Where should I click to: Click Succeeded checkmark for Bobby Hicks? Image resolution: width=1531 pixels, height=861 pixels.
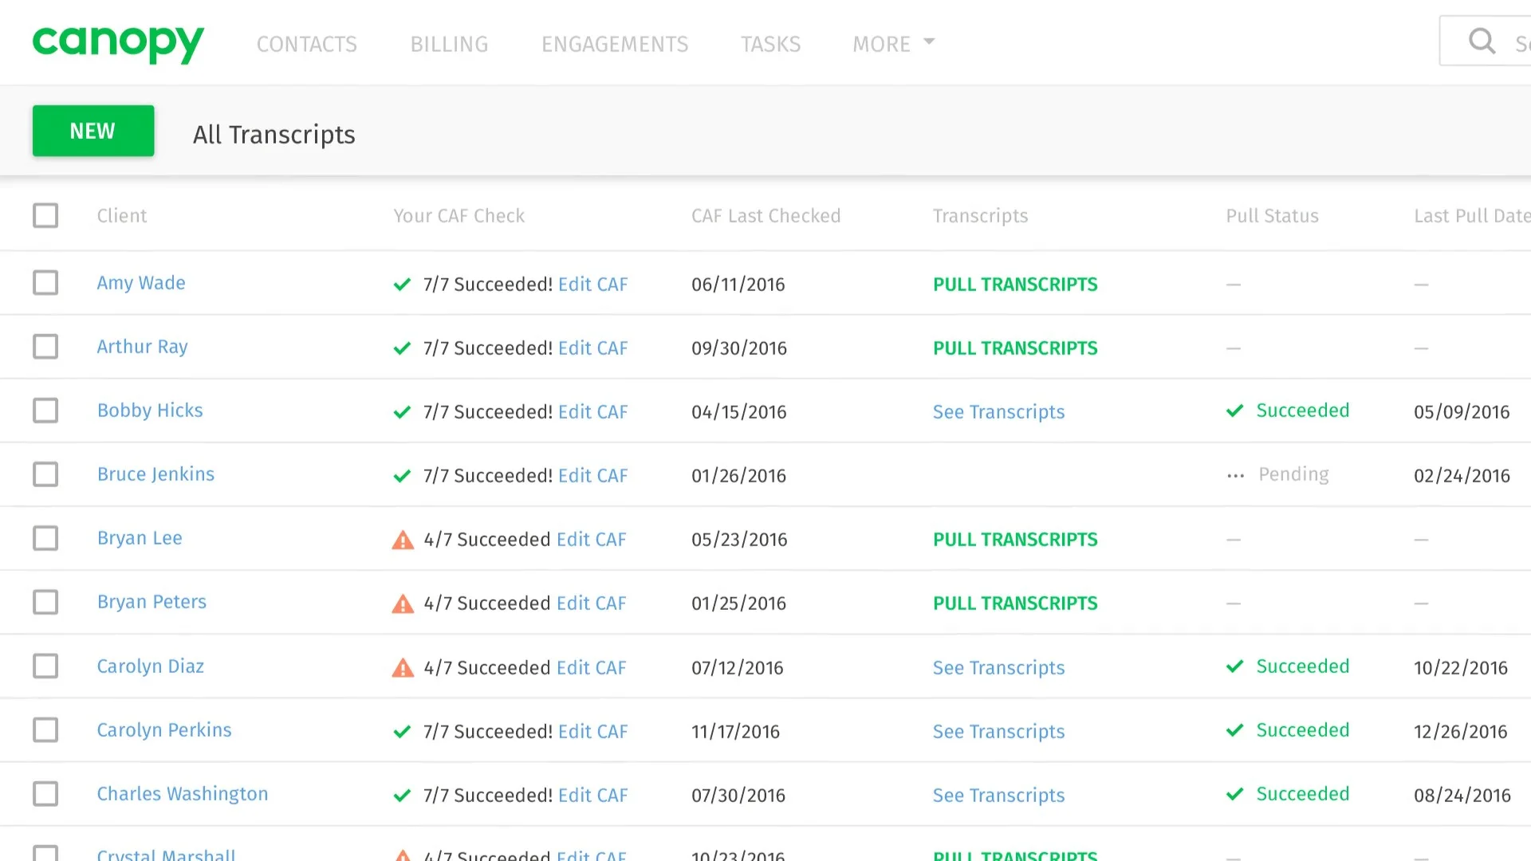tap(1234, 411)
